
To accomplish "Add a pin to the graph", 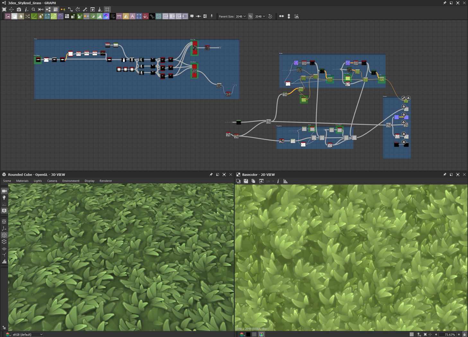I will pos(212,16).
